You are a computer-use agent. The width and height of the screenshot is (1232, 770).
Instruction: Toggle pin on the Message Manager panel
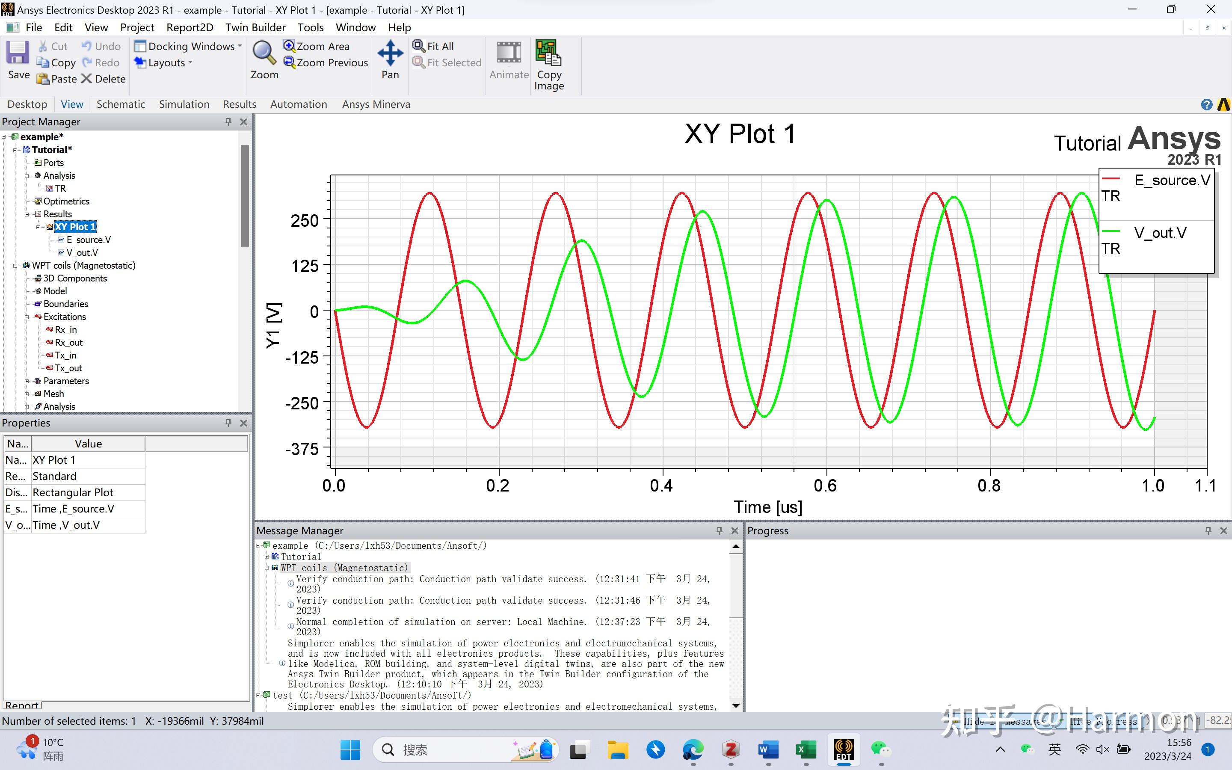(719, 530)
